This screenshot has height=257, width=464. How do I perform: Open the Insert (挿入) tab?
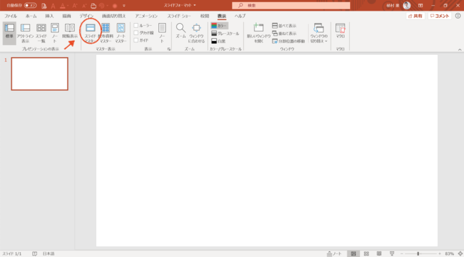point(50,16)
